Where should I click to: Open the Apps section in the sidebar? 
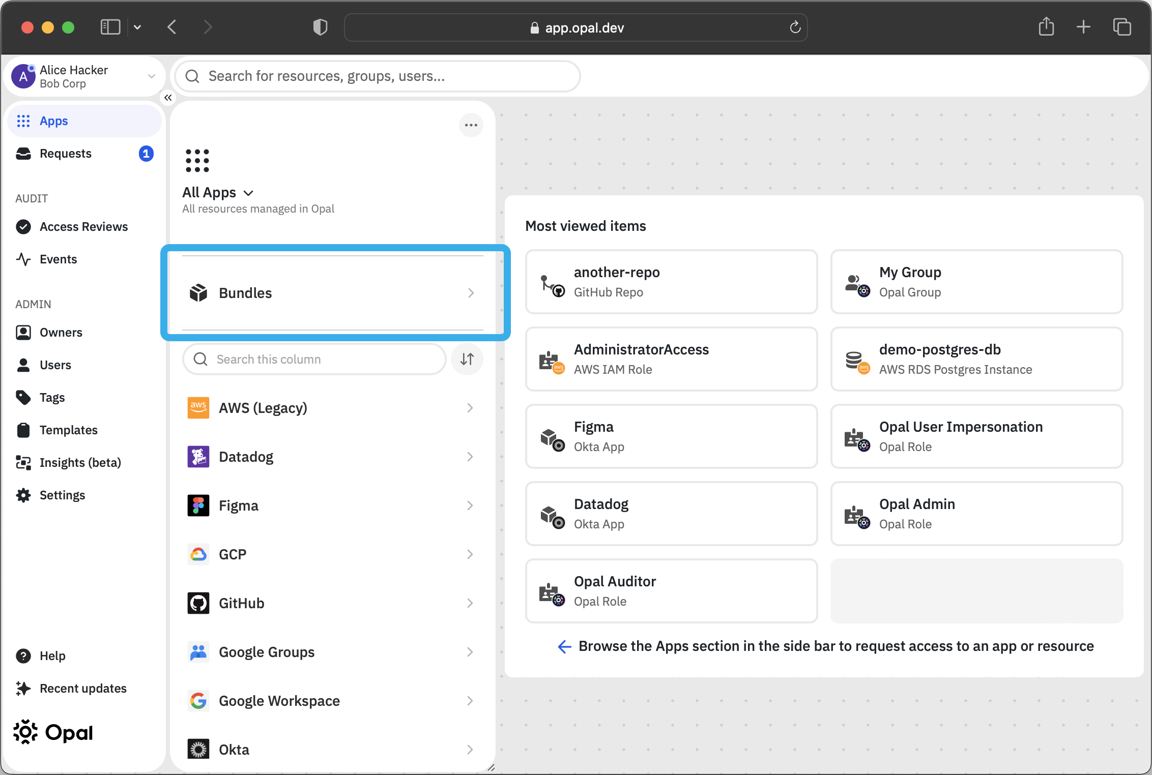[x=84, y=121]
